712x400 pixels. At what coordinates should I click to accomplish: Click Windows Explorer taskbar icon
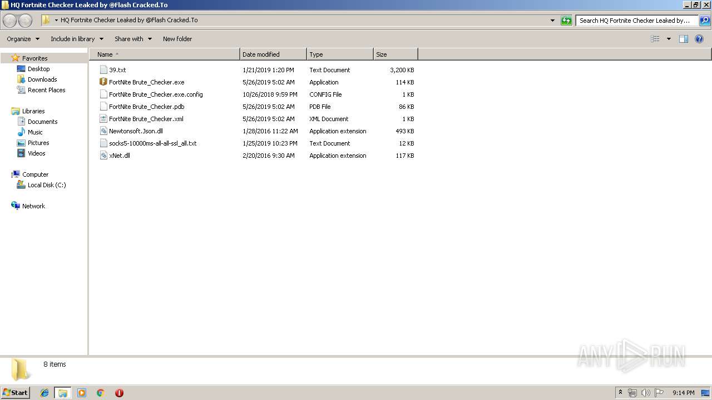(63, 393)
